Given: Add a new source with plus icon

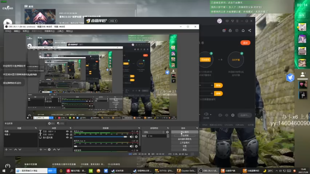Looking at the screenshot, I should (x=41, y=150).
